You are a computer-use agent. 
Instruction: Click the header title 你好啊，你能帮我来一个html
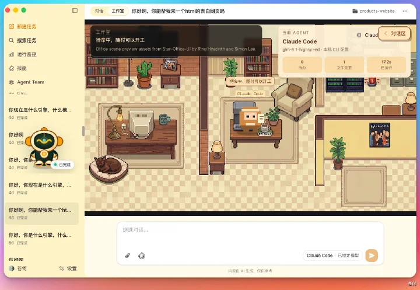tap(178, 11)
